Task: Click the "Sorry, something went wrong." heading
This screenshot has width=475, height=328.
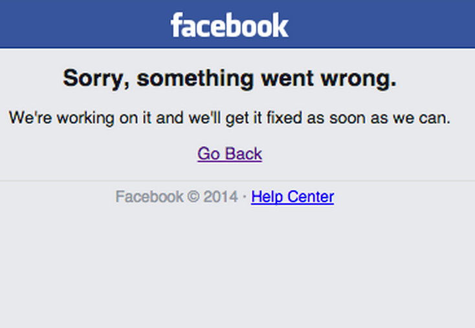Action: pyautogui.click(x=230, y=79)
